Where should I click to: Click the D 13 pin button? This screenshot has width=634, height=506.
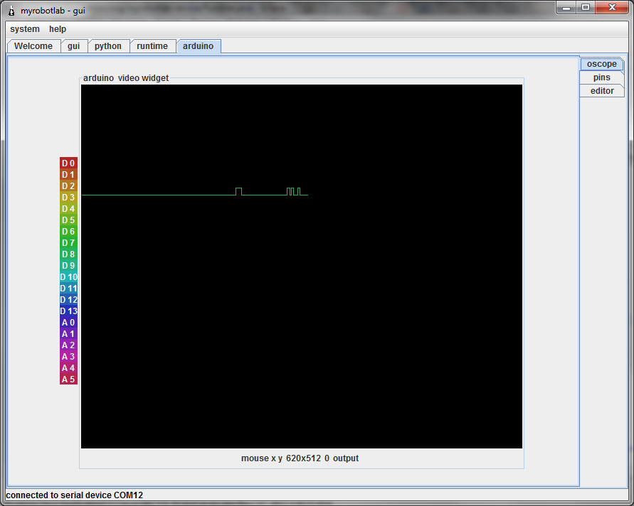(x=68, y=311)
